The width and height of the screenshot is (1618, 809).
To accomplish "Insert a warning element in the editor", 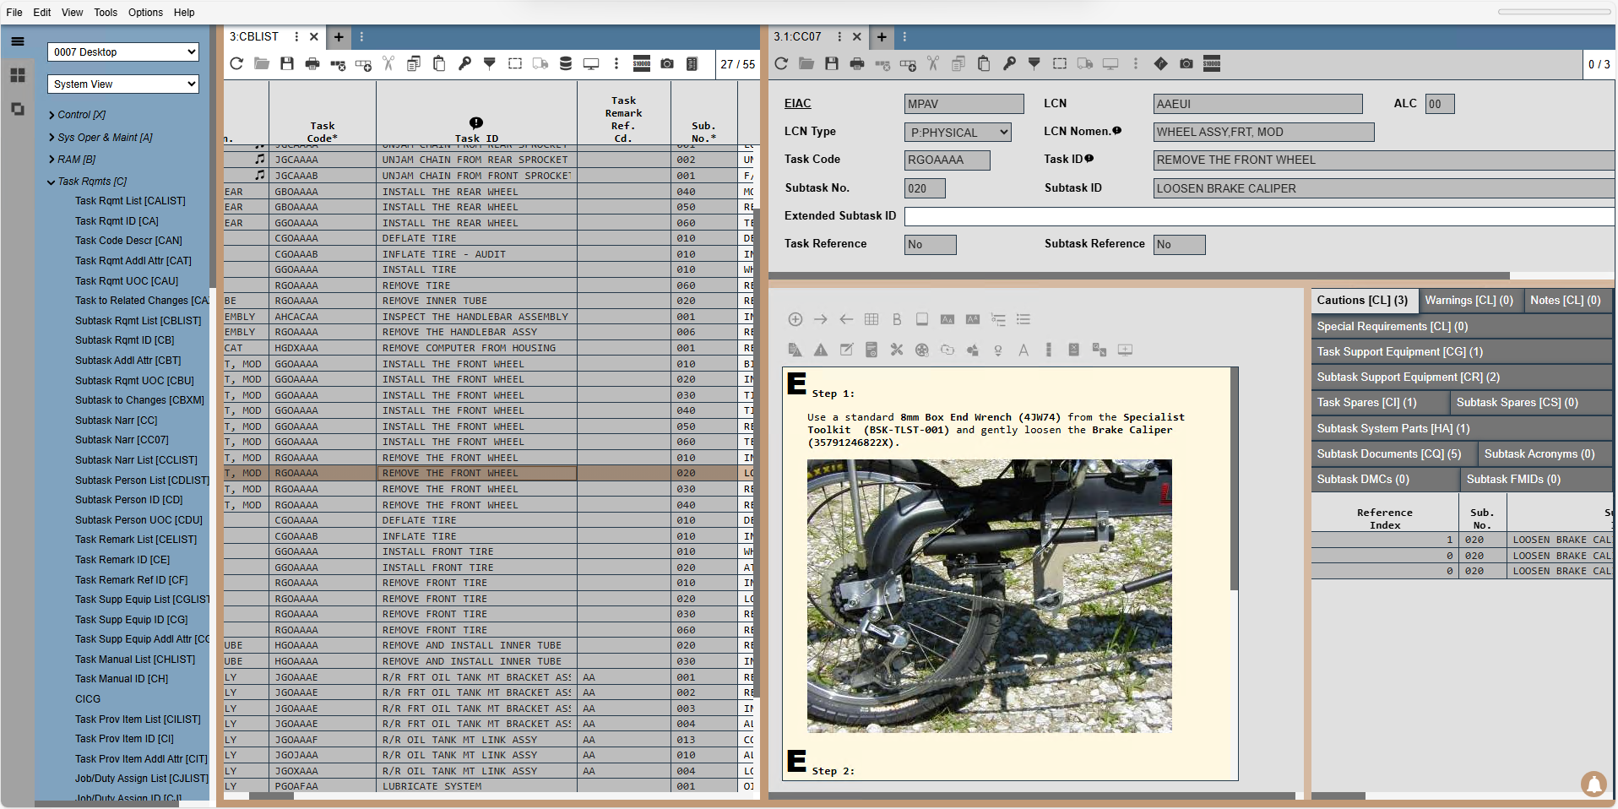I will click(x=820, y=350).
